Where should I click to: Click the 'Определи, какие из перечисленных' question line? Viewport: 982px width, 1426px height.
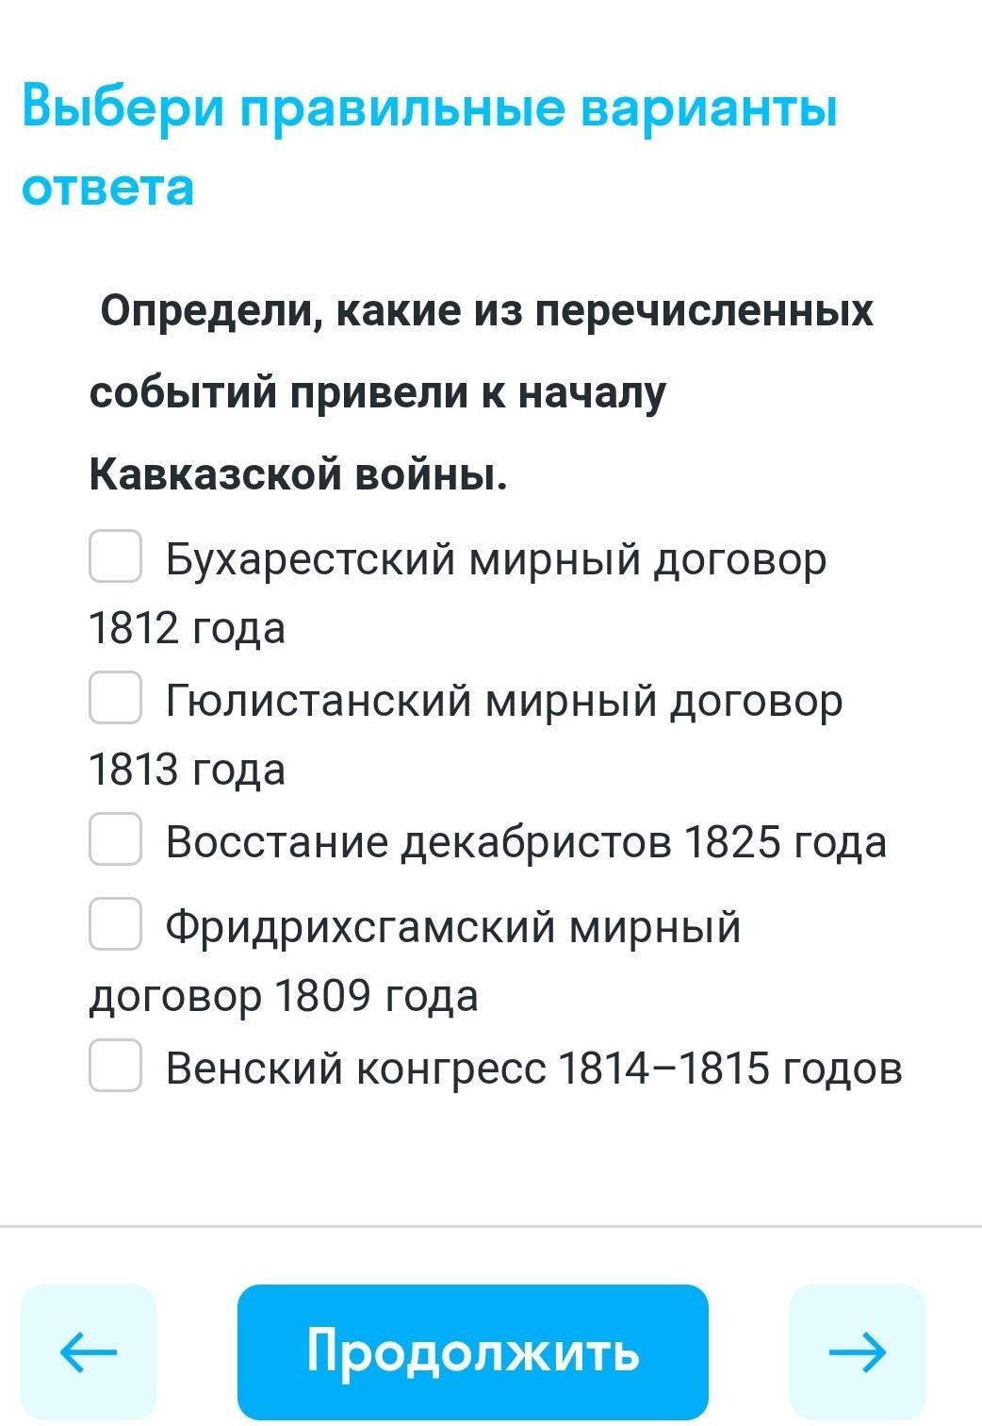click(487, 311)
